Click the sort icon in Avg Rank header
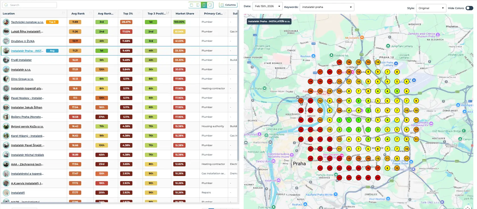The width and height of the screenshot is (477, 209). [x=90, y=13]
